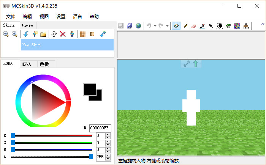Image resolution: width=266 pixels, height=165 pixels.
Task: Switch to the 色板 tab
Action: coord(46,64)
